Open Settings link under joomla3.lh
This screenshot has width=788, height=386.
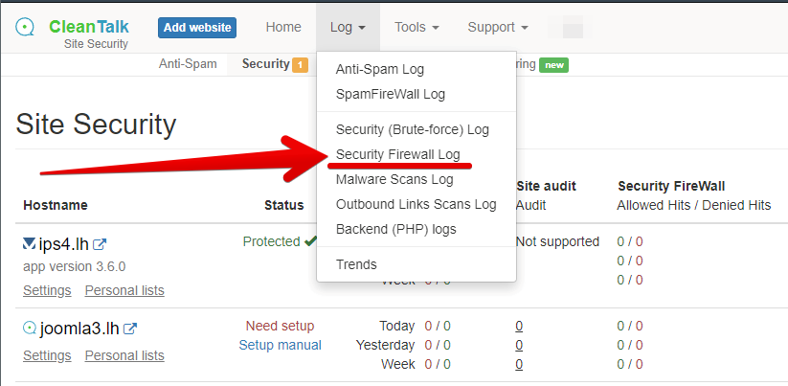click(47, 355)
